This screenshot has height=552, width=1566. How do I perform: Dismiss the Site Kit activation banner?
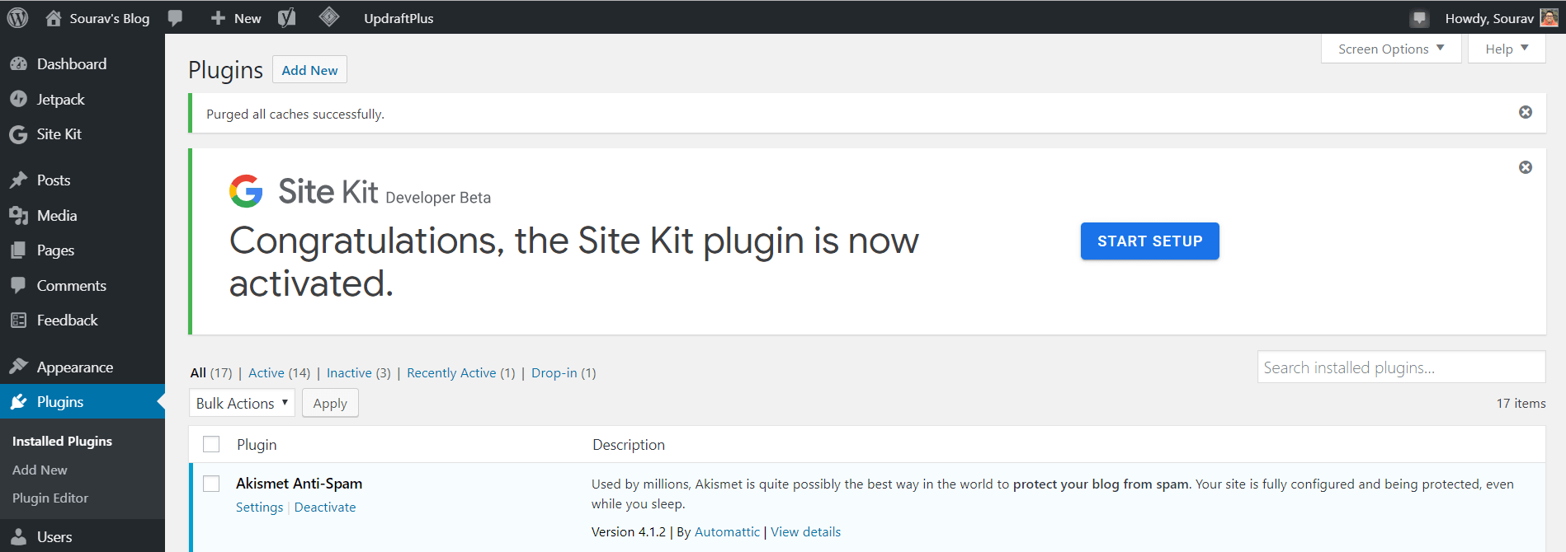[x=1525, y=167]
